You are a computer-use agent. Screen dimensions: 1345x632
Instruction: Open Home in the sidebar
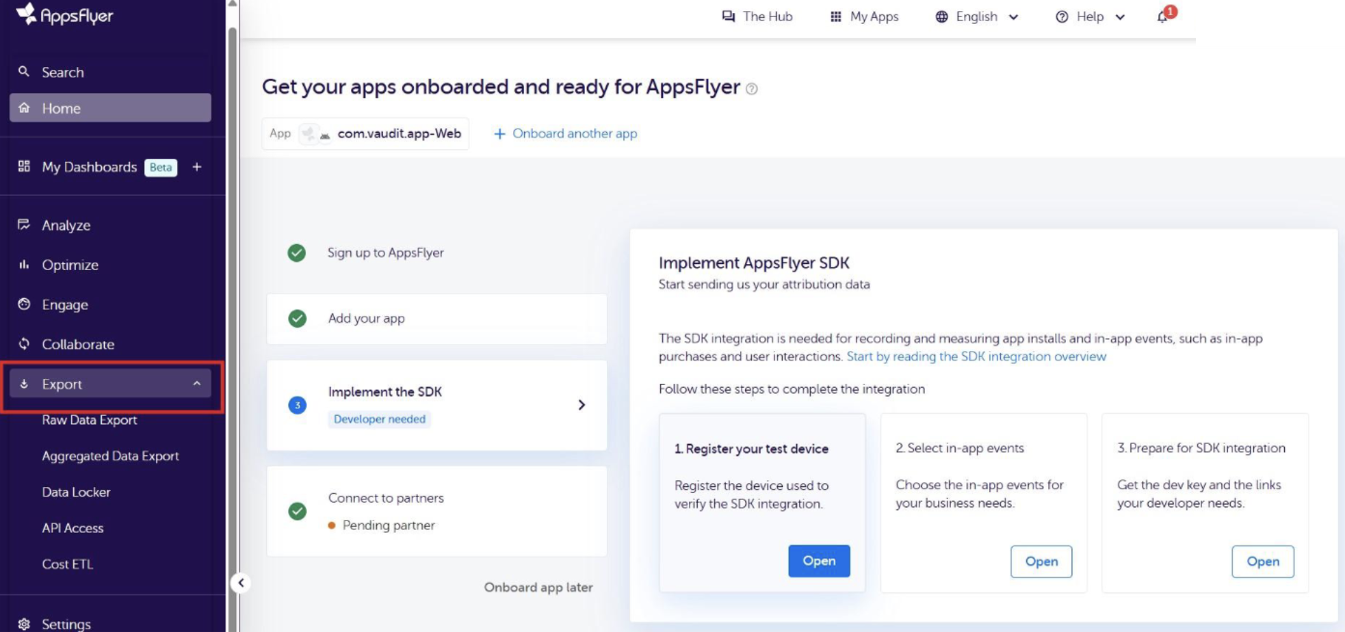pos(110,107)
